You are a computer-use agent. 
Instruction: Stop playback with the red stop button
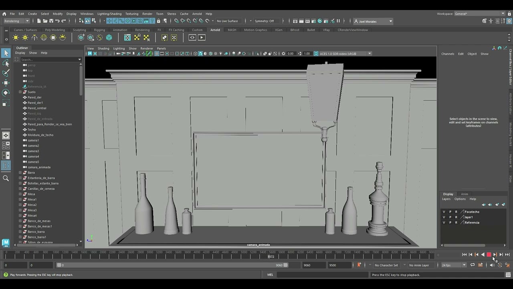pyautogui.click(x=489, y=254)
